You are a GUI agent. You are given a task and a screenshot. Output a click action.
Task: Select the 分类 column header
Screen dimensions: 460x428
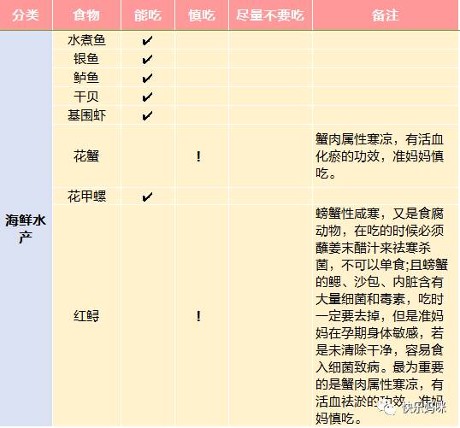(x=26, y=15)
